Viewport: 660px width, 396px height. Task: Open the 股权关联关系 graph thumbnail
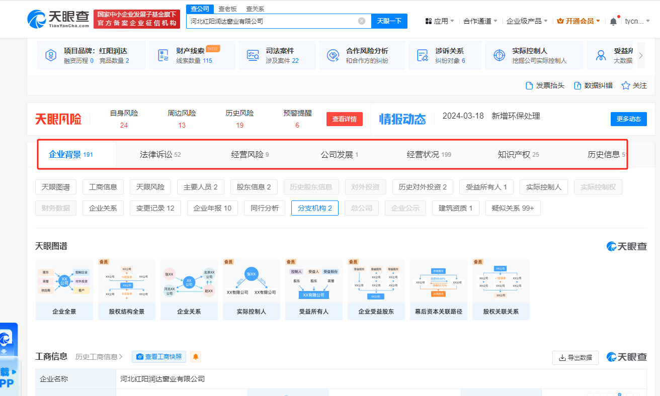[x=501, y=289]
